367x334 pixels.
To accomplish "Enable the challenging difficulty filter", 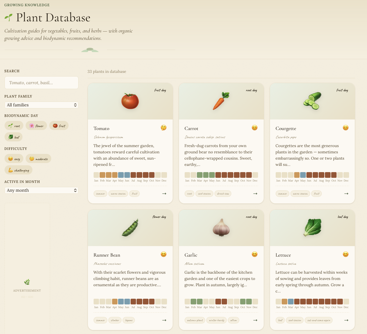I will tap(18, 170).
